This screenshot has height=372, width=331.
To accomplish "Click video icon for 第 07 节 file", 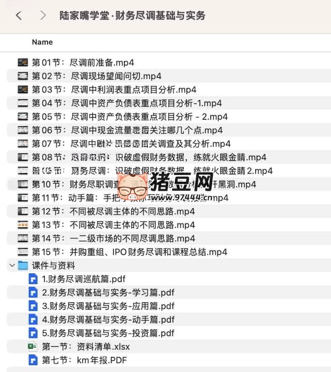I will [x=23, y=144].
